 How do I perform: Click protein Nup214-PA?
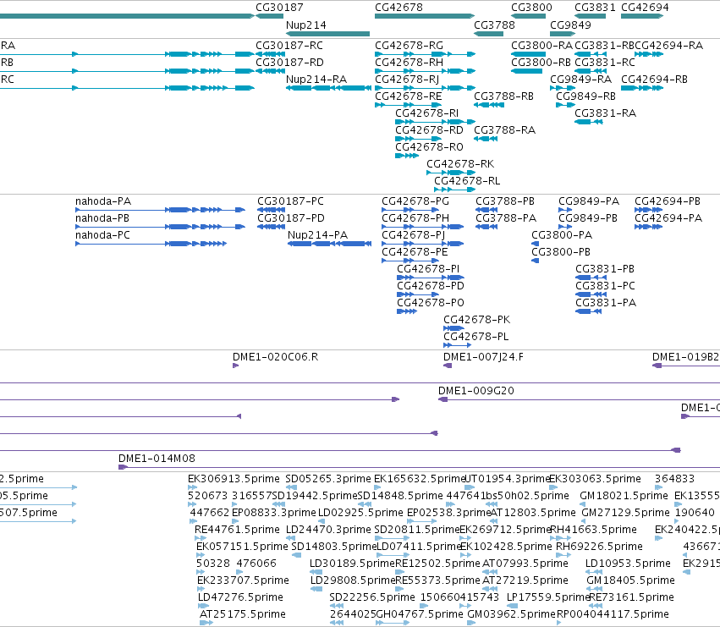[x=329, y=244]
